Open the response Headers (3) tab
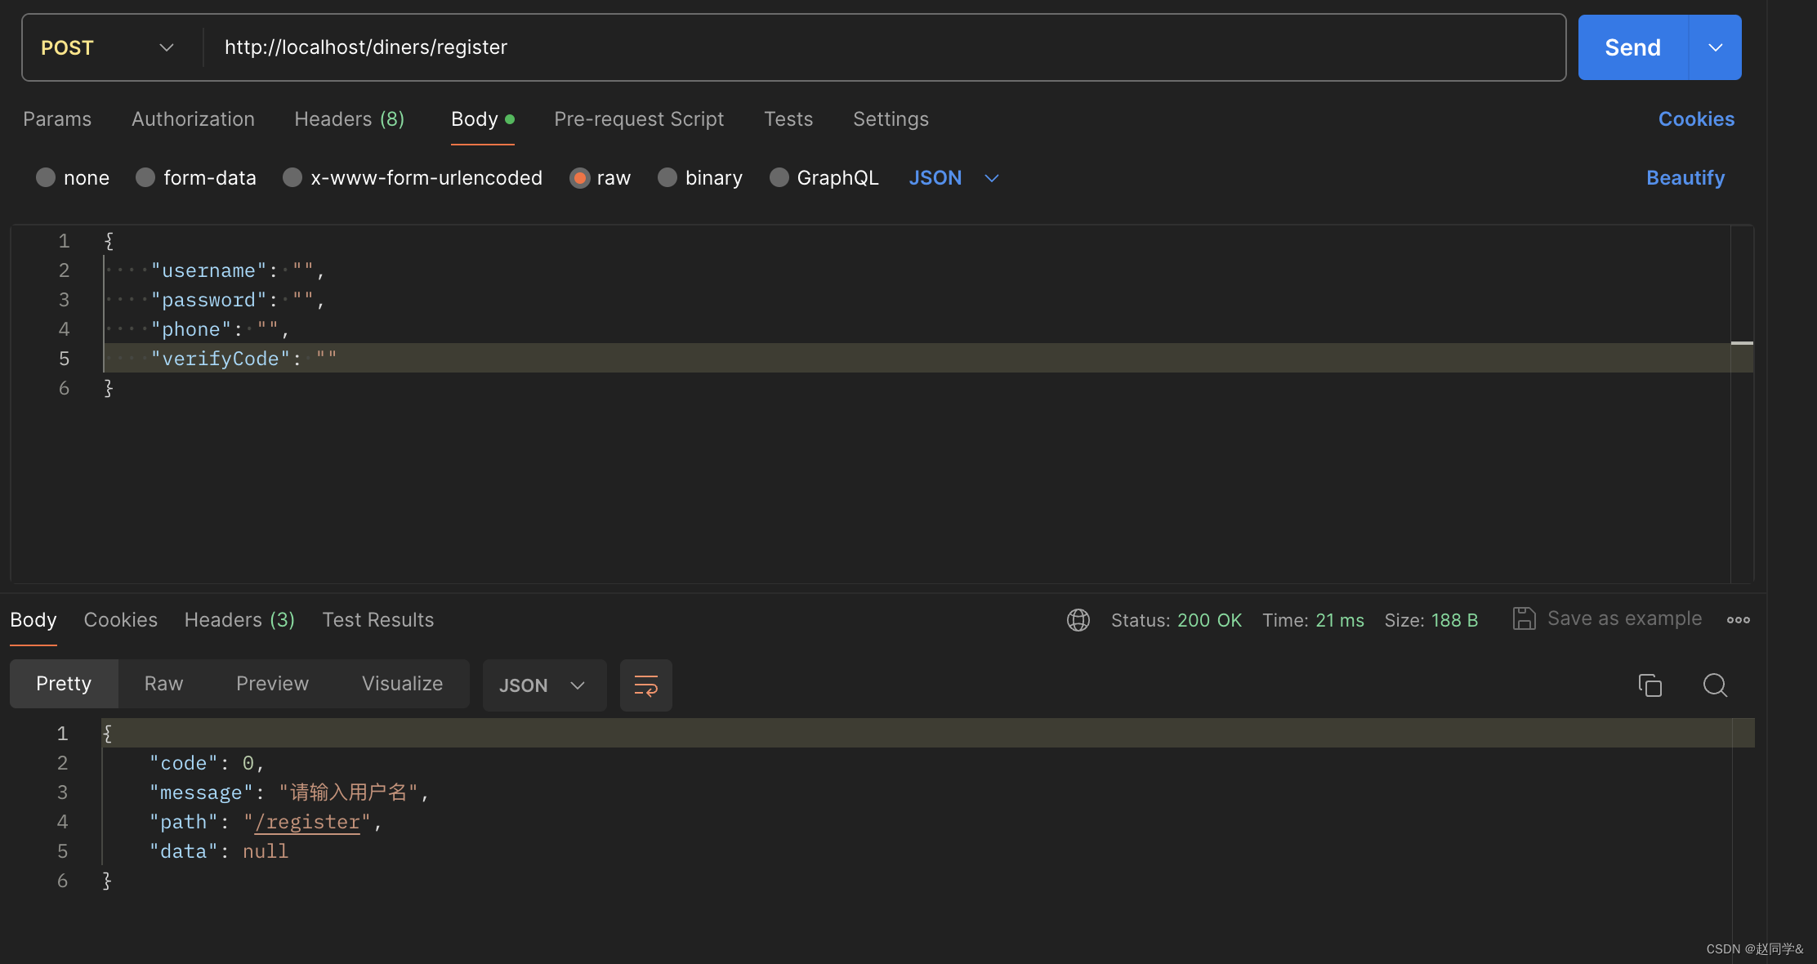 239,620
